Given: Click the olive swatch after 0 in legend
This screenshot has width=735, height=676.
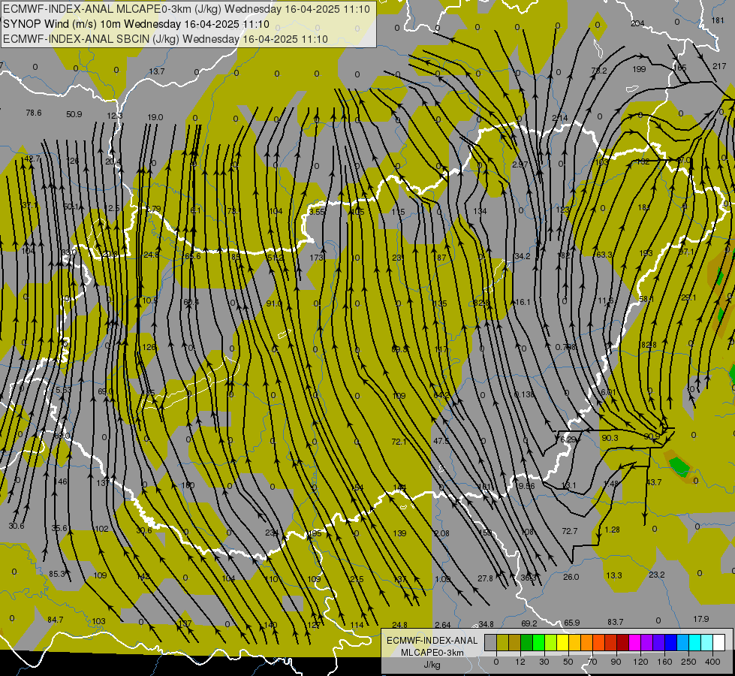Looking at the screenshot, I should tap(502, 642).
